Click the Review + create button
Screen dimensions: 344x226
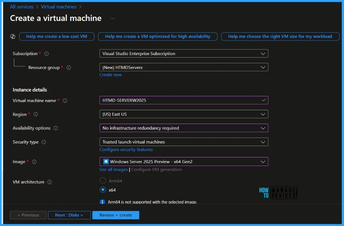click(x=116, y=215)
